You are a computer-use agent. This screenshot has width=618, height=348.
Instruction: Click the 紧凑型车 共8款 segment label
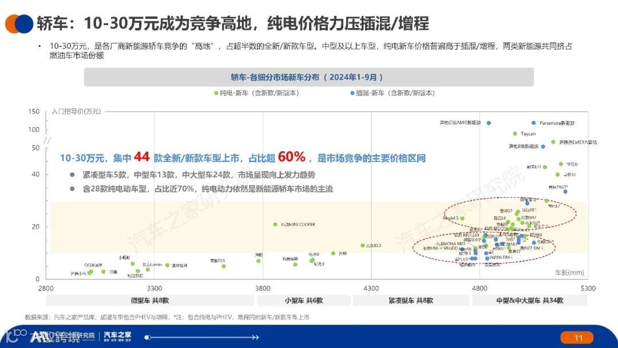point(411,300)
